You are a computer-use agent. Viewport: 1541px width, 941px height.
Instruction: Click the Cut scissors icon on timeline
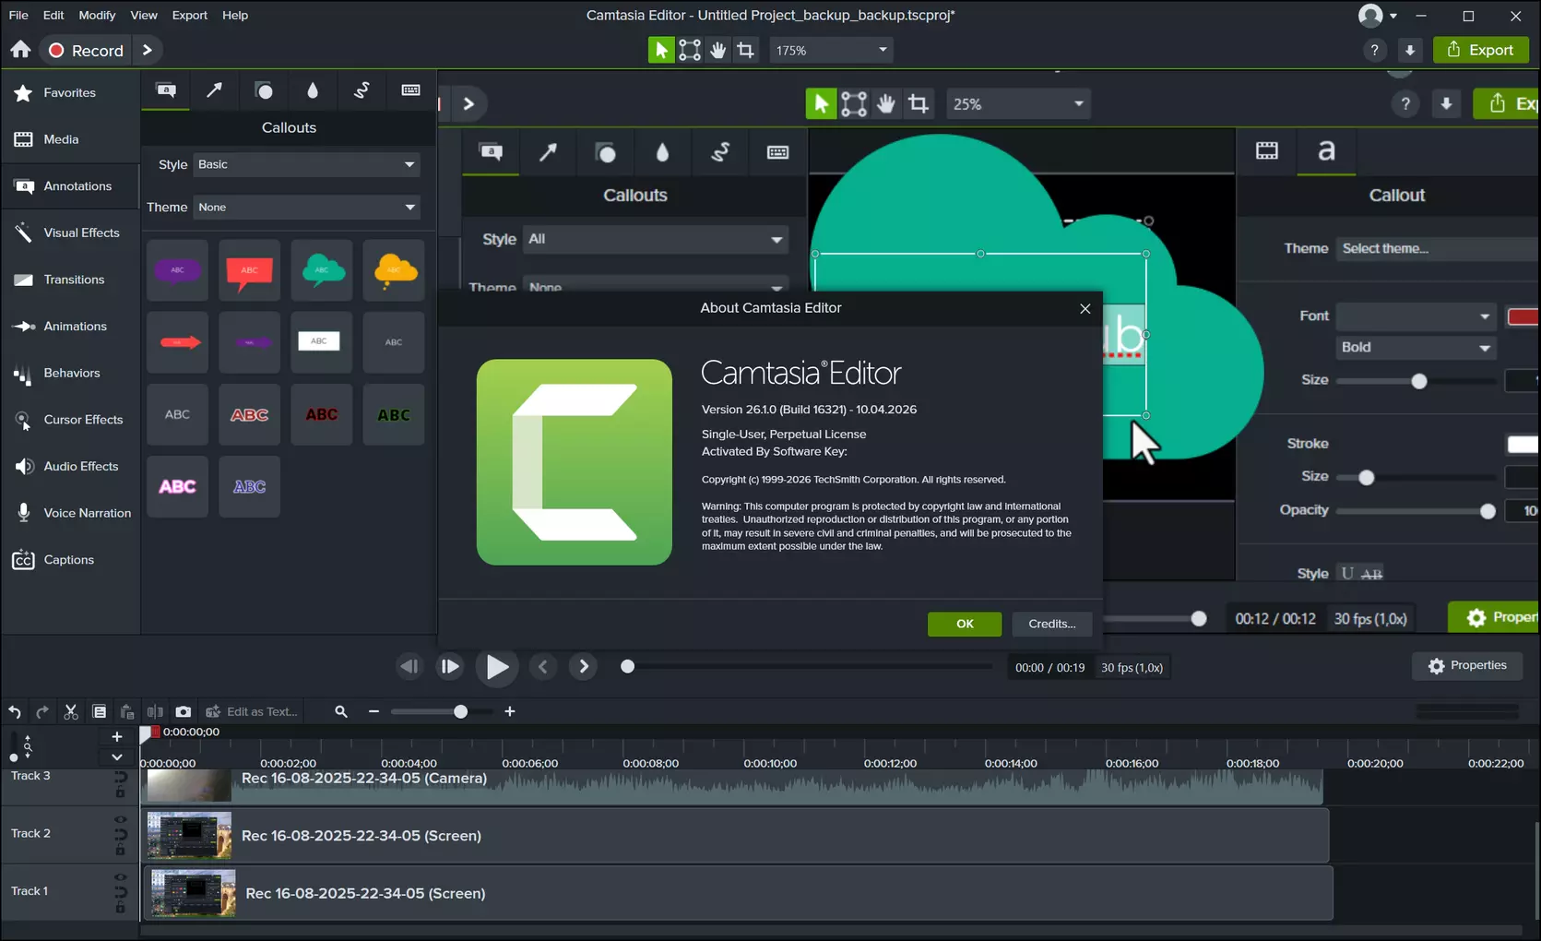[71, 711]
